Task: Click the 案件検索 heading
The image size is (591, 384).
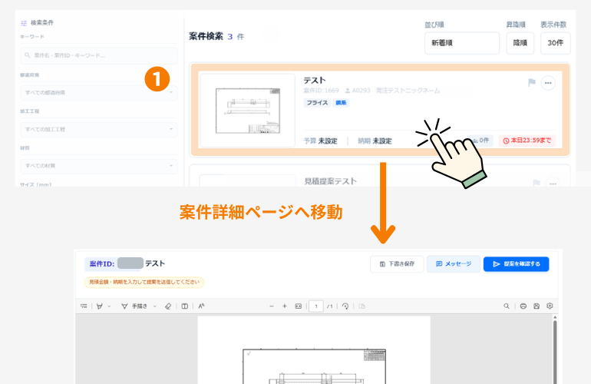Action: [x=206, y=37]
